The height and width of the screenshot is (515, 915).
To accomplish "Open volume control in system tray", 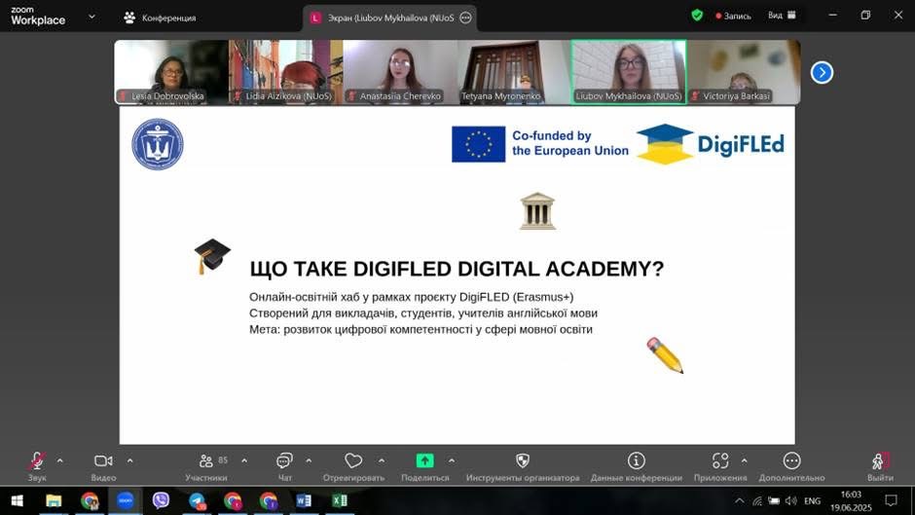I will click(x=790, y=501).
